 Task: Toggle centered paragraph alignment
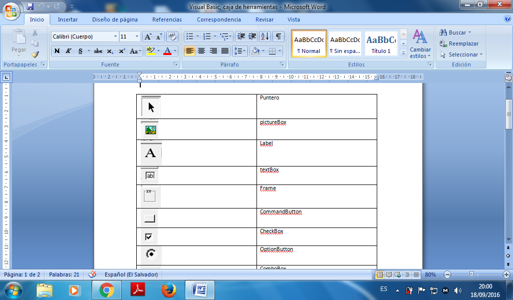[201, 50]
